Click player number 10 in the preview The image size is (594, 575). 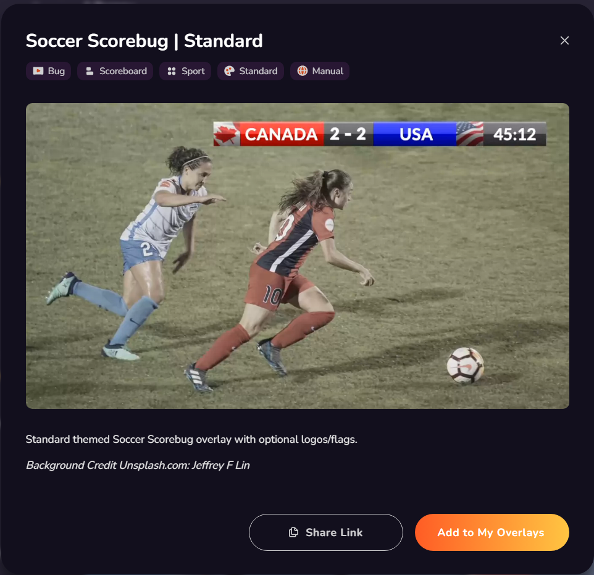tap(273, 295)
